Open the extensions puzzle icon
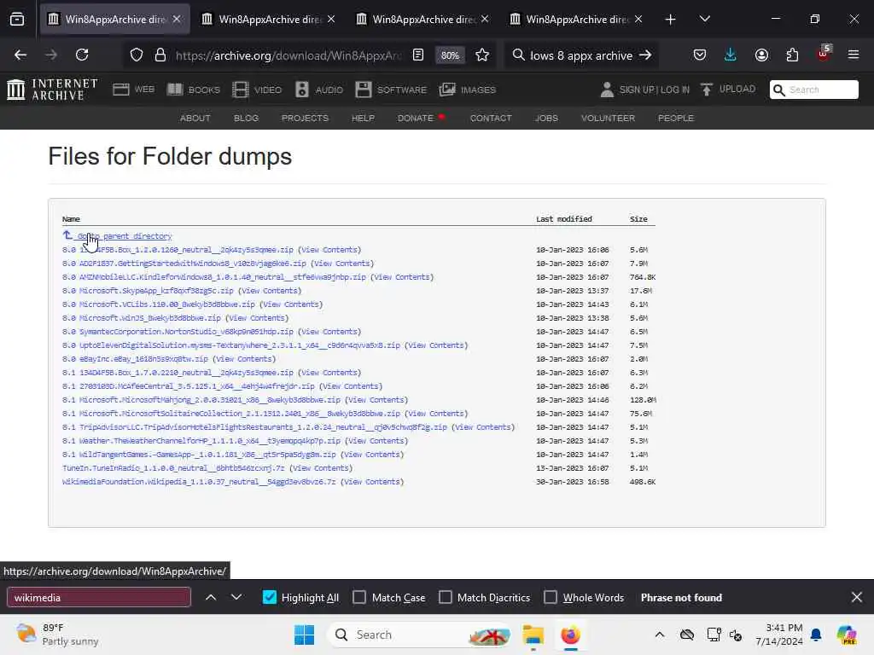The height and width of the screenshot is (655, 874). point(792,55)
